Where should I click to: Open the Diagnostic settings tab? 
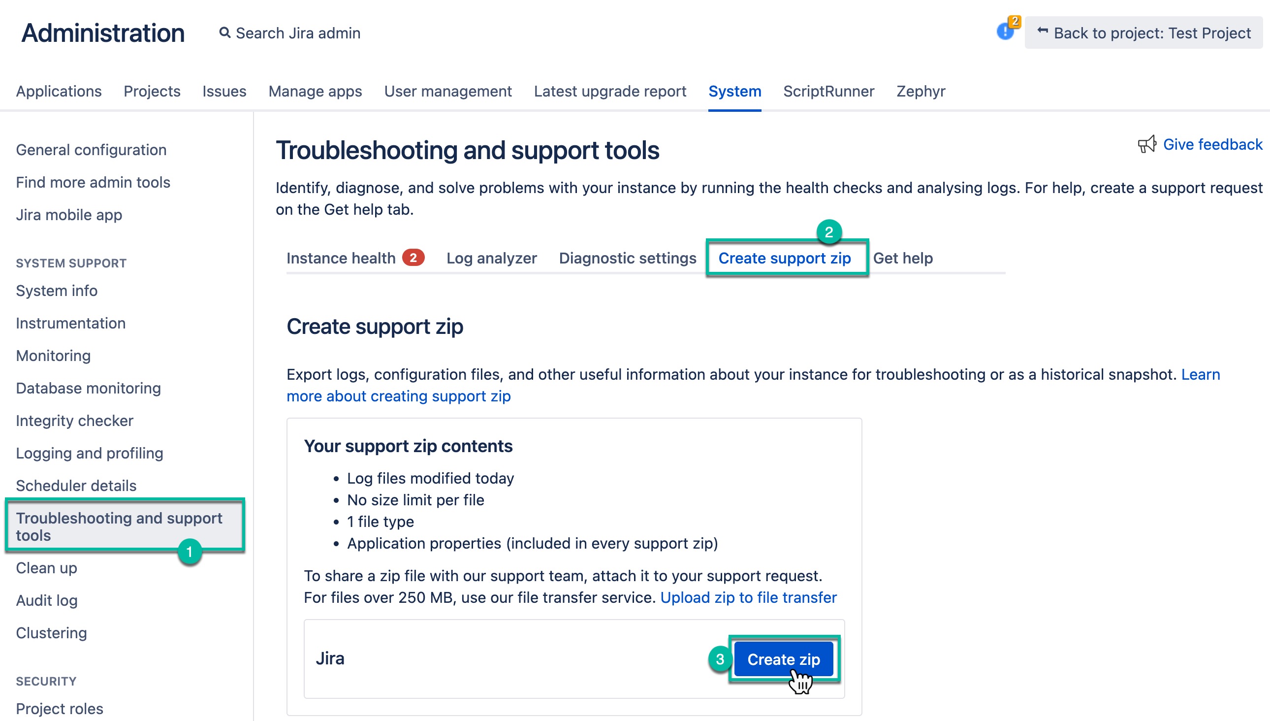(x=627, y=258)
